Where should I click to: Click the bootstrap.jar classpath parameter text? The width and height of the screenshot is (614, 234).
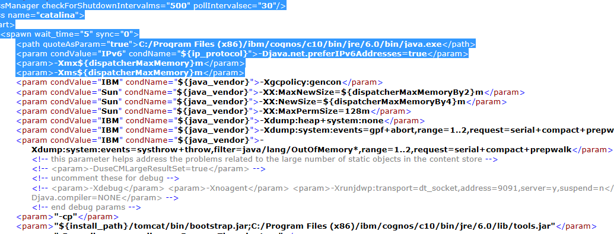305,226
